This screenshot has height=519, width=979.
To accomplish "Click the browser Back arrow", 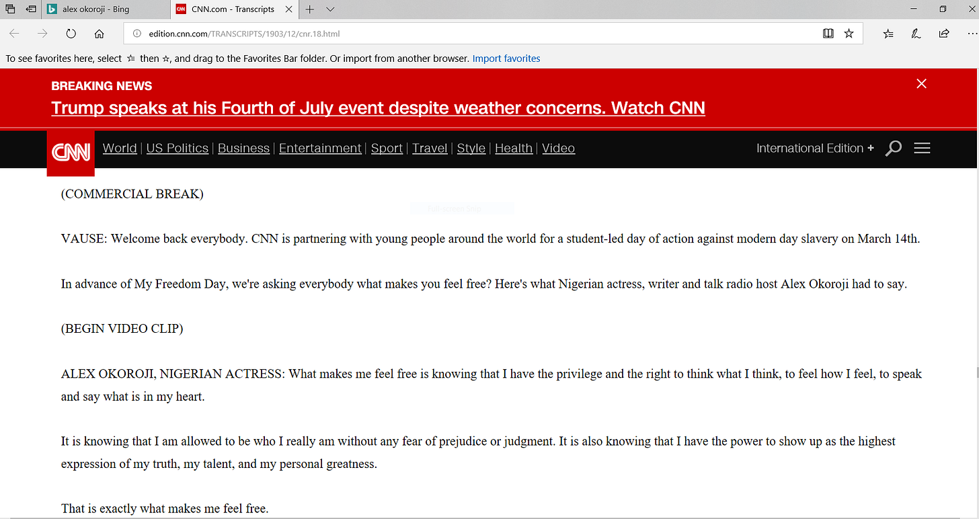I will [14, 34].
